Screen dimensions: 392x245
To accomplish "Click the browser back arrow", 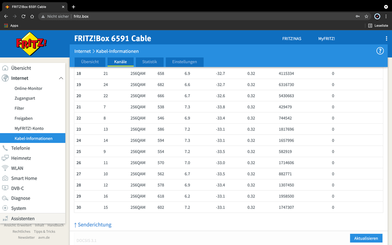I will [x=6, y=16].
